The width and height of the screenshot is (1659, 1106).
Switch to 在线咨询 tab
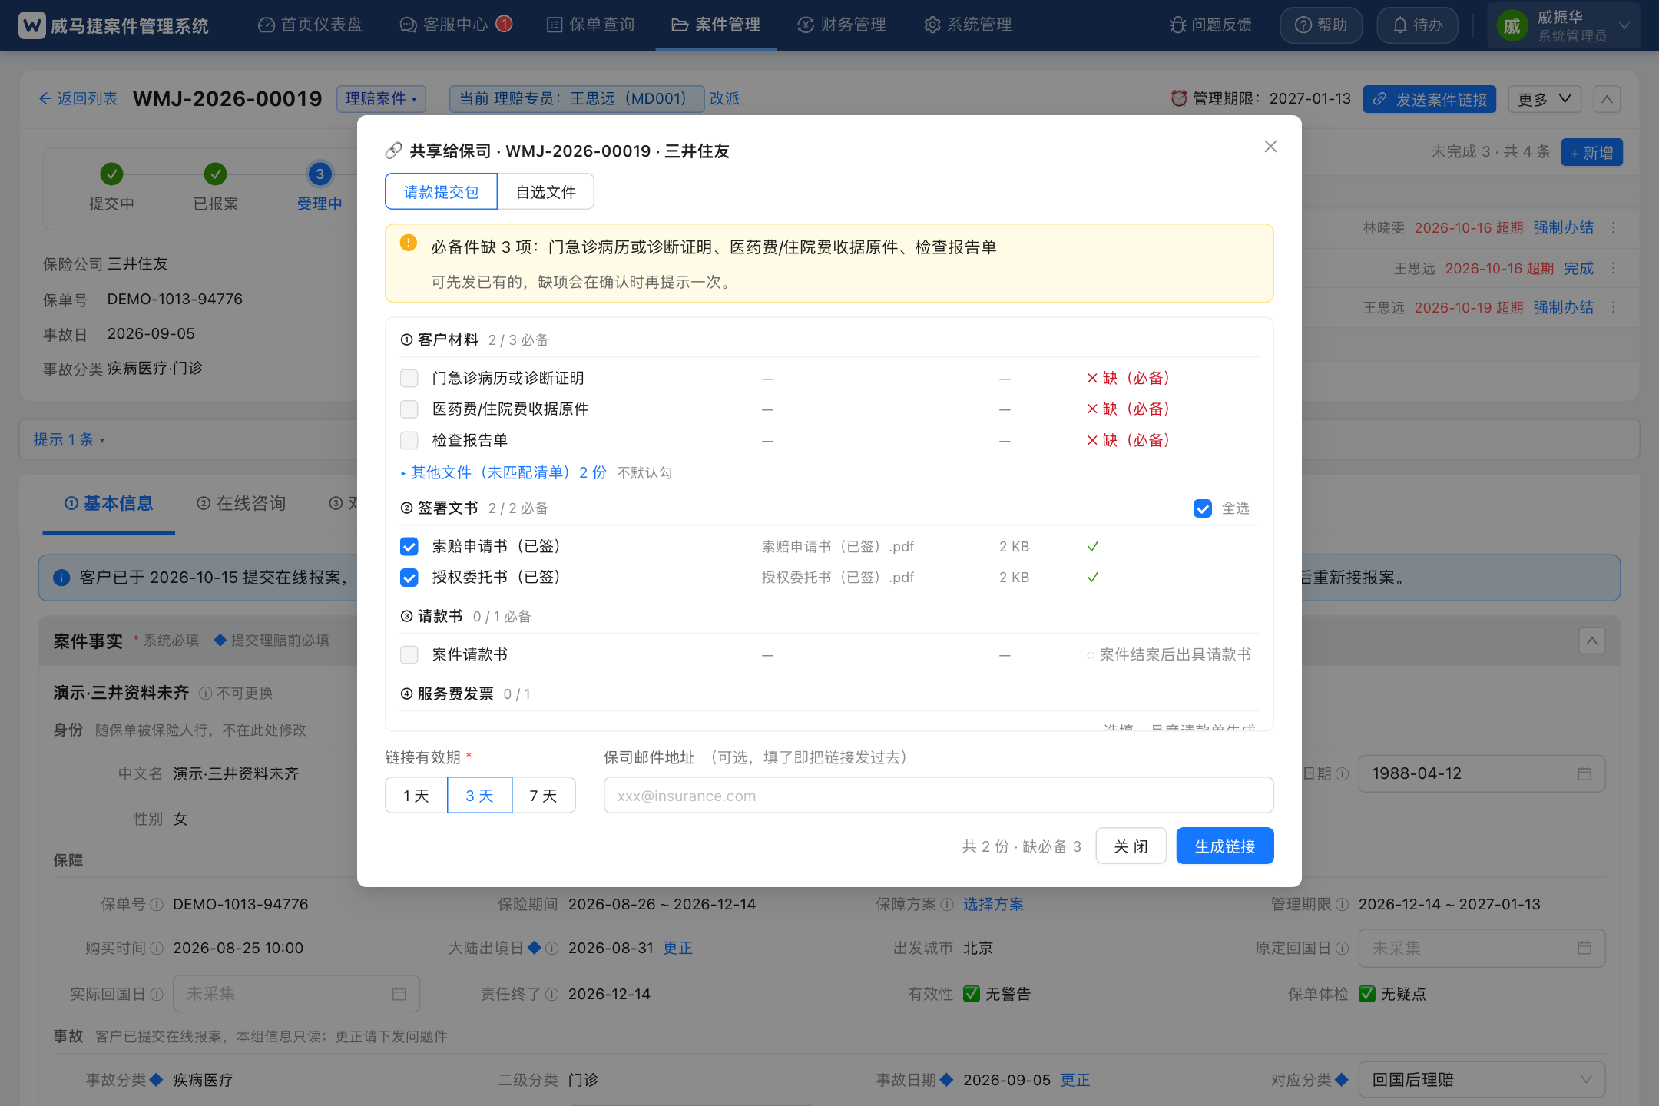tap(241, 503)
